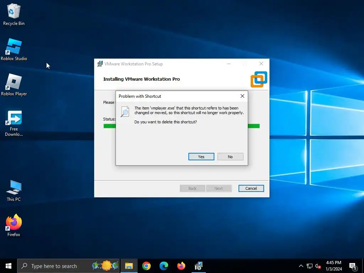Click the weather highlights icon in search box
The width and height of the screenshot is (364, 273).
click(105, 266)
